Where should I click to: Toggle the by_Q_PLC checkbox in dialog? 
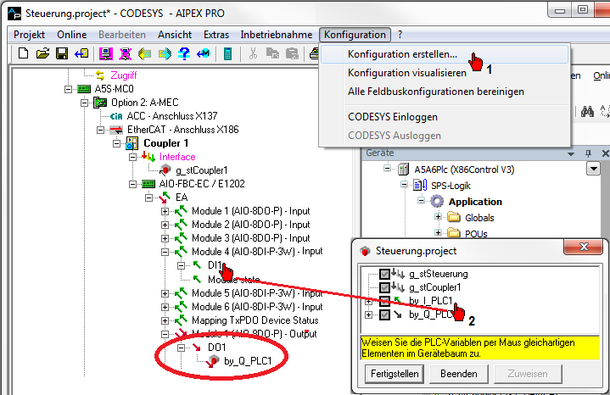pos(384,314)
